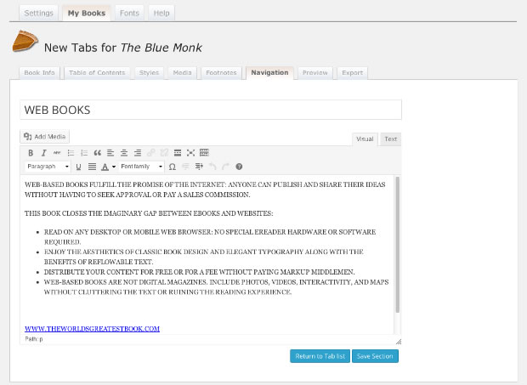Click the Return to Tab list button

(319, 356)
